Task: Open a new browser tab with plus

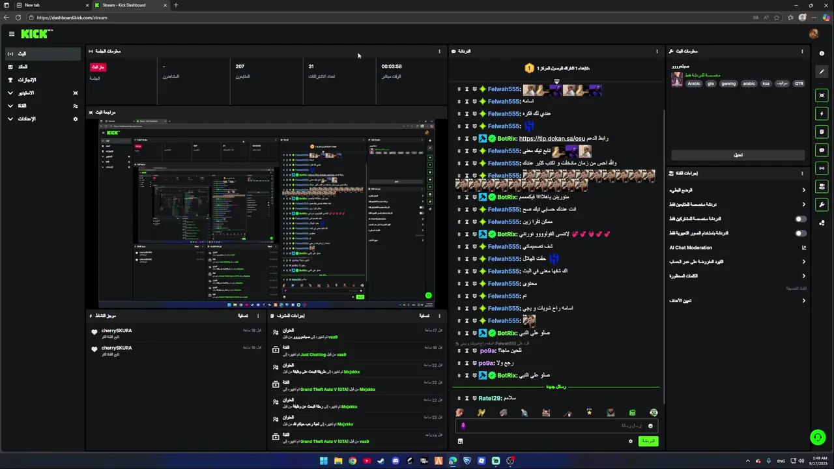Action: (175, 5)
